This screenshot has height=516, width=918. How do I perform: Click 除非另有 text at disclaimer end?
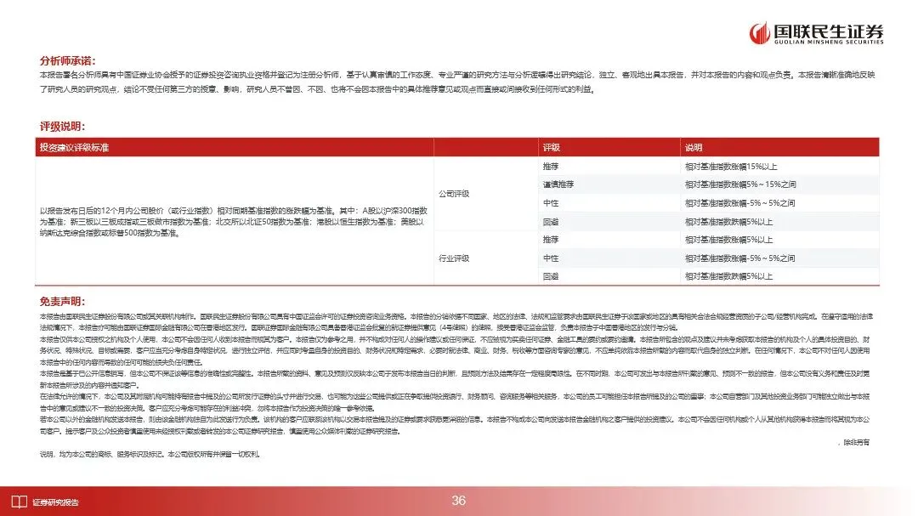[856, 443]
